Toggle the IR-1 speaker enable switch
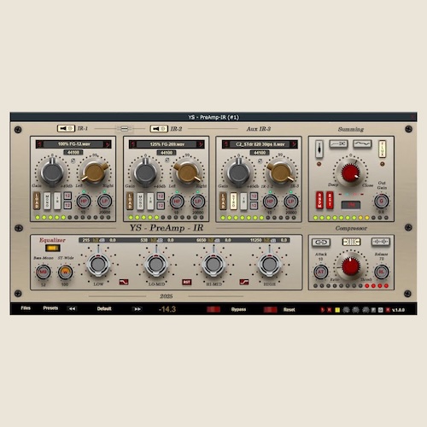The width and height of the screenshot is (427, 427). tap(66, 128)
